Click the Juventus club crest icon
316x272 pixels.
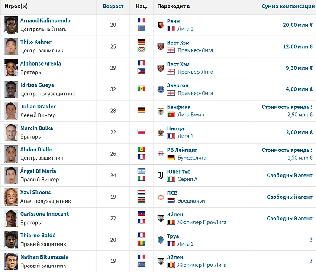click(x=161, y=175)
